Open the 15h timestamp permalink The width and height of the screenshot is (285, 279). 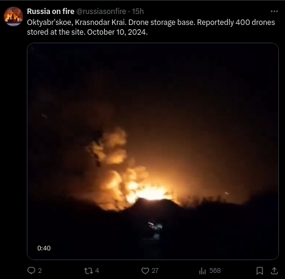tap(138, 12)
